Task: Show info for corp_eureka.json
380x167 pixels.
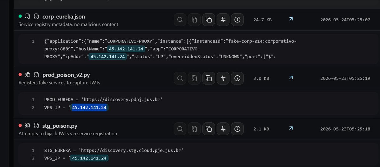Action: click(237, 20)
